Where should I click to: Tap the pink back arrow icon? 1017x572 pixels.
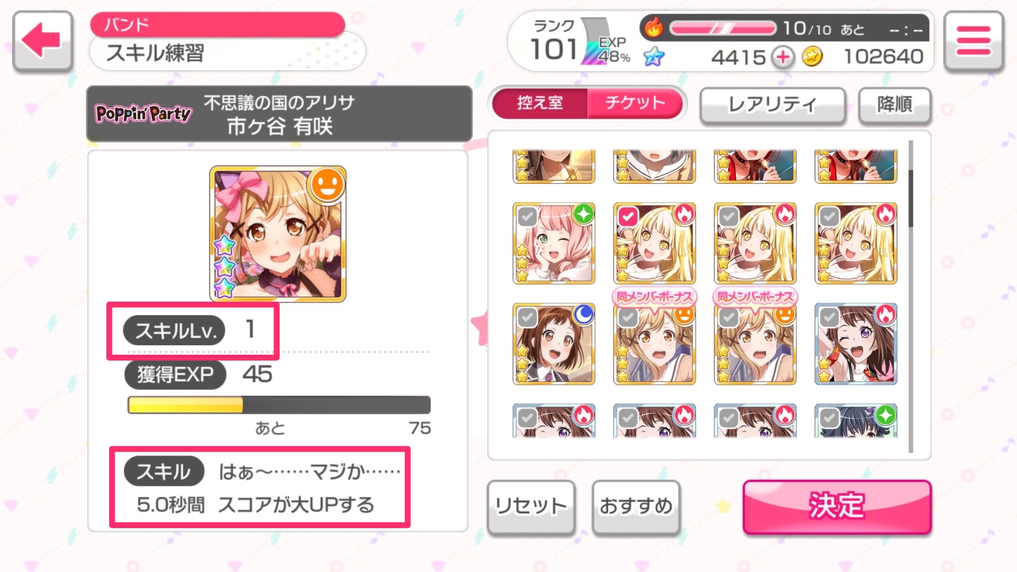click(x=42, y=41)
